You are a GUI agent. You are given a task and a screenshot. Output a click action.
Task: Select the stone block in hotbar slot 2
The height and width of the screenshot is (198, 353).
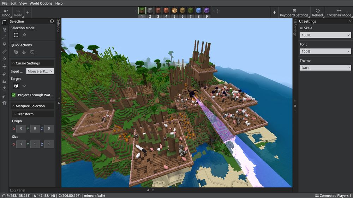[150, 11]
